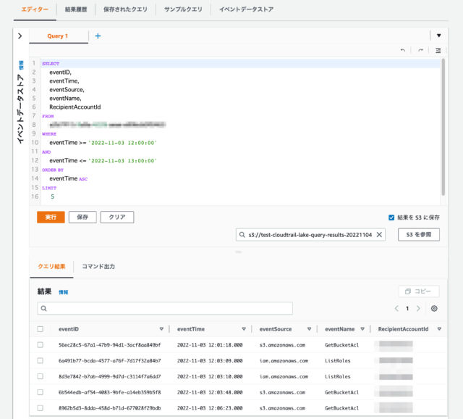Add a new query tab with plus icon
This screenshot has width=463, height=419.
click(98, 36)
